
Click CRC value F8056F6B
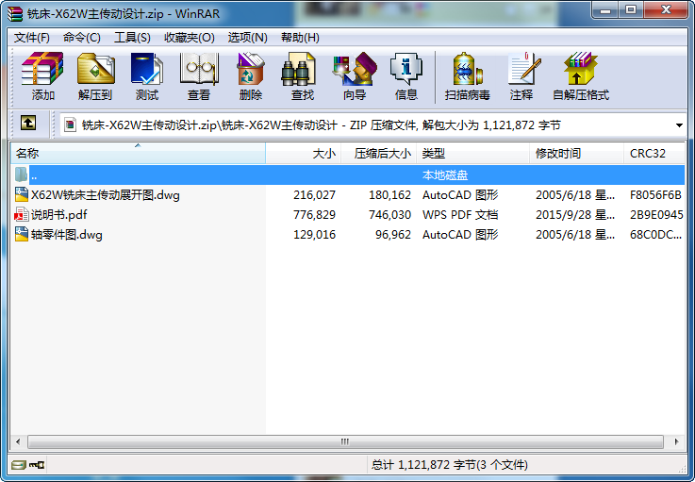click(655, 194)
